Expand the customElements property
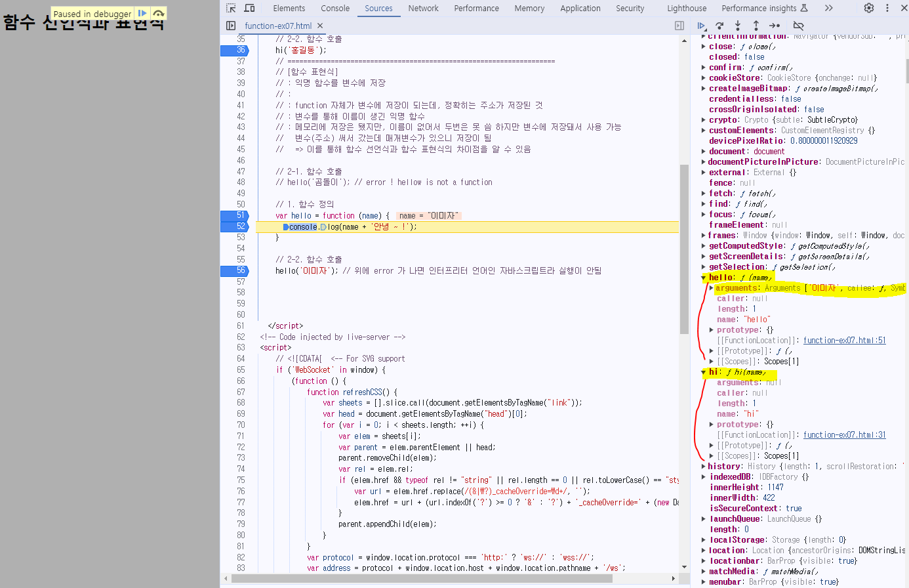Viewport: 909px width, 588px height. pyautogui.click(x=704, y=131)
